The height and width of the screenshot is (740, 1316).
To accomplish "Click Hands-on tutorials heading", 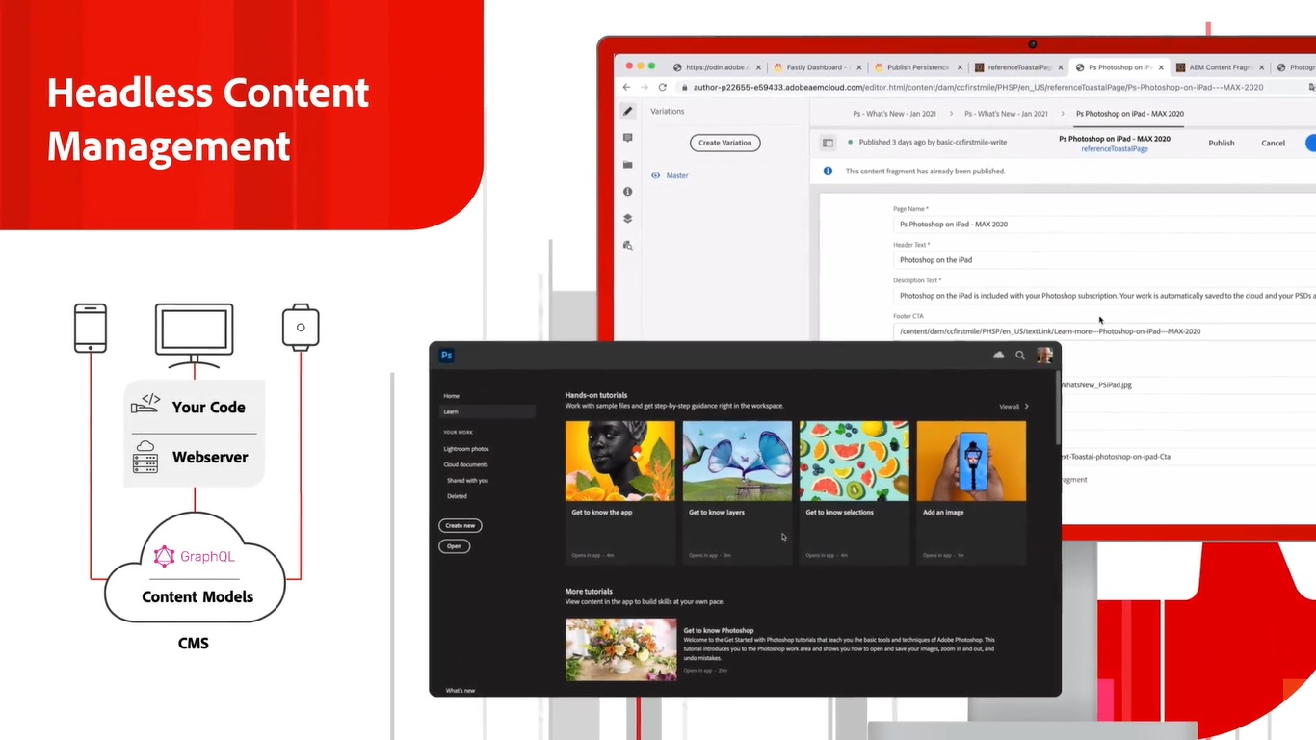I will [596, 395].
